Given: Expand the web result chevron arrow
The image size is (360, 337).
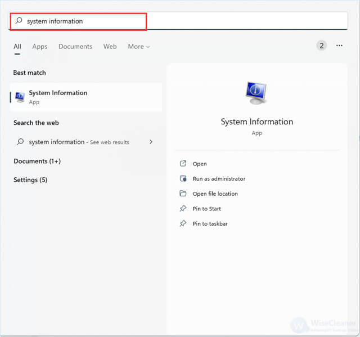Looking at the screenshot, I should (x=151, y=142).
